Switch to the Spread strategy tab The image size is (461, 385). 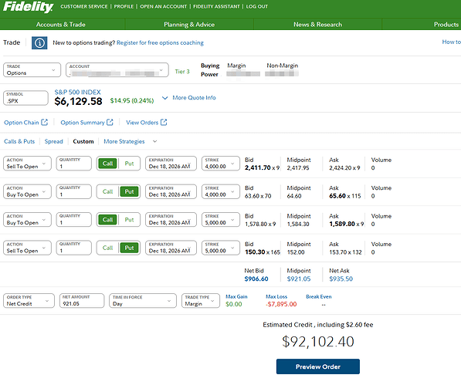coord(54,141)
